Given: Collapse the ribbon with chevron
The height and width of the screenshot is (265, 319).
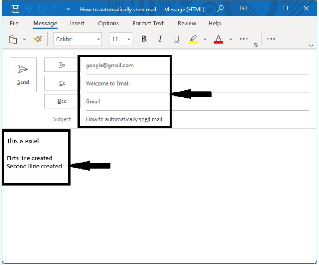Looking at the screenshot, I should 311,46.
